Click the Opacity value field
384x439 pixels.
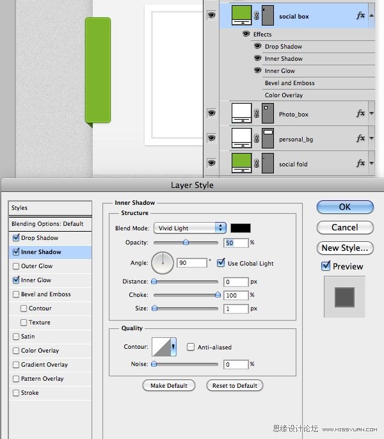[x=236, y=243]
